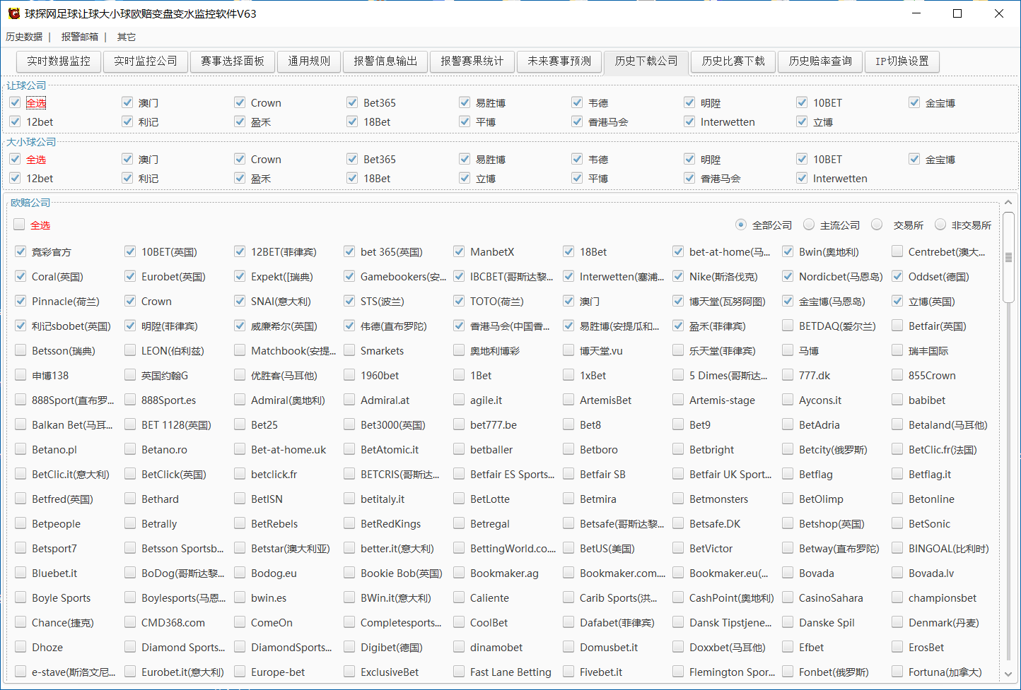Toggle the 威廉希尔(英国) checkbox
The width and height of the screenshot is (1021, 690).
[x=240, y=326]
